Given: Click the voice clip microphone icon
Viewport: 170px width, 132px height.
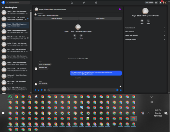Looking at the screenshot, I should click(x=35, y=90).
